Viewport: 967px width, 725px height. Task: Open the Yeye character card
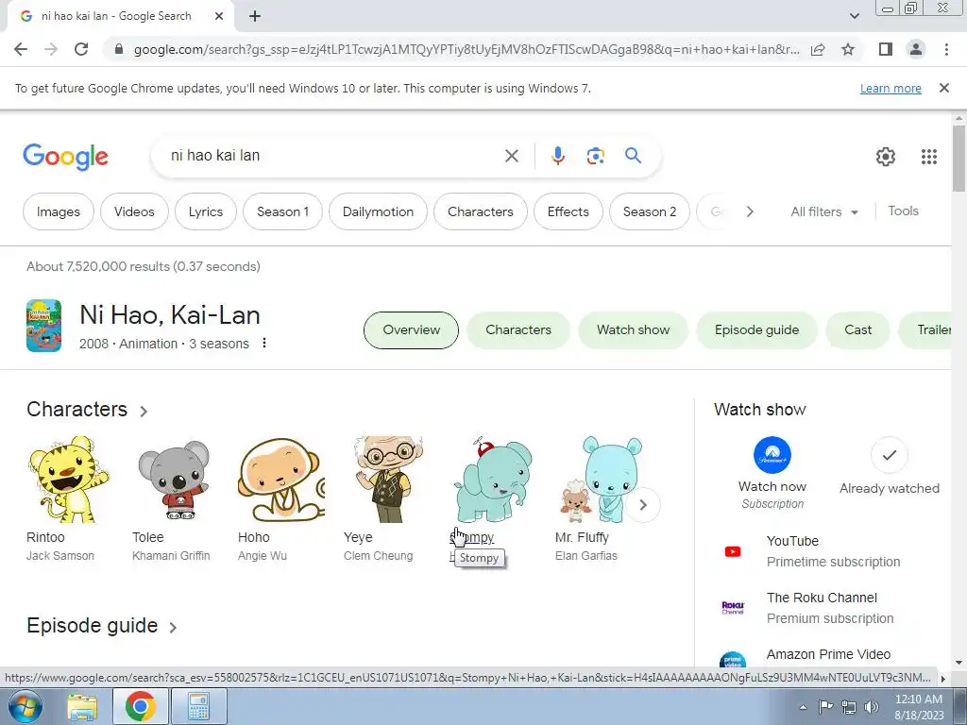click(386, 499)
